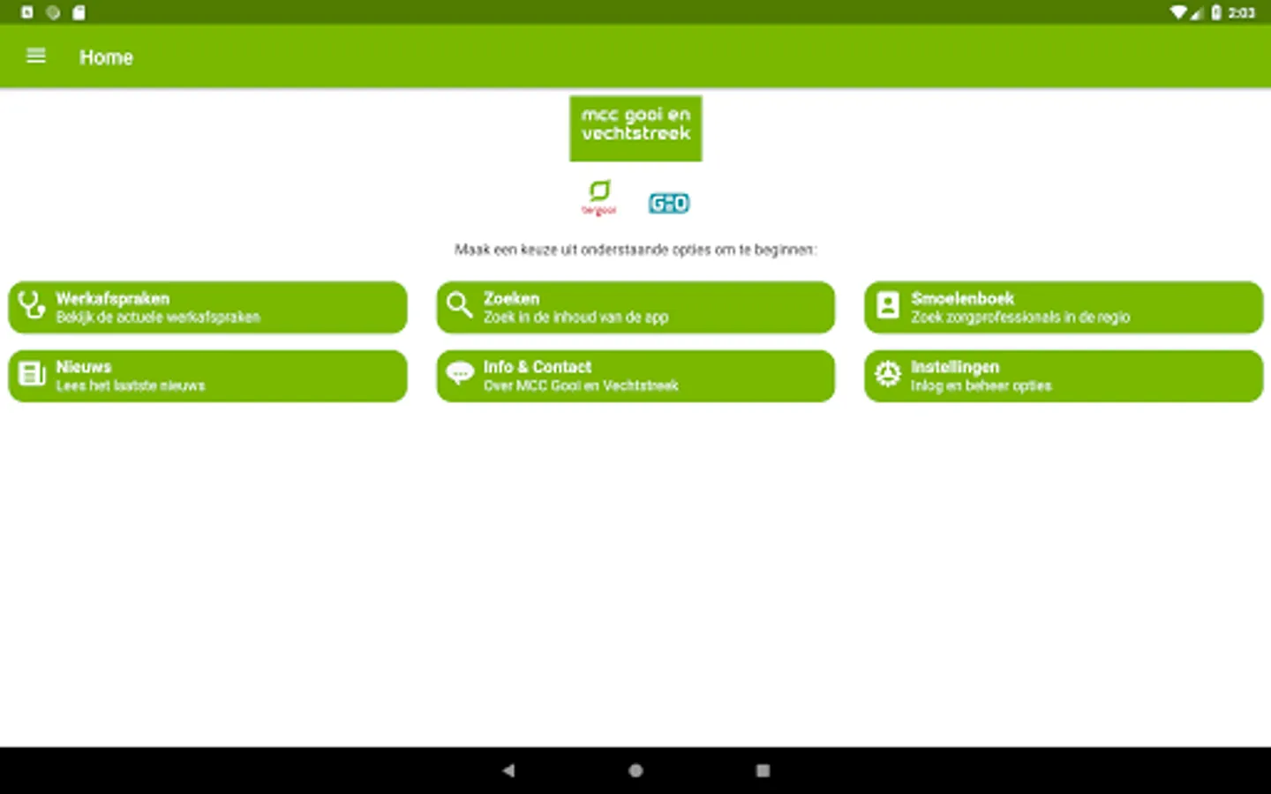Click the Wi-Fi status icon
Viewport: 1271px width, 794px height.
1178,12
